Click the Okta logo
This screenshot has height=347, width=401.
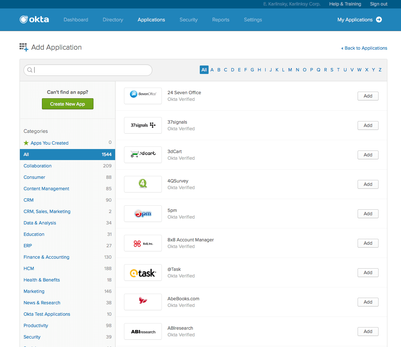[x=34, y=20]
